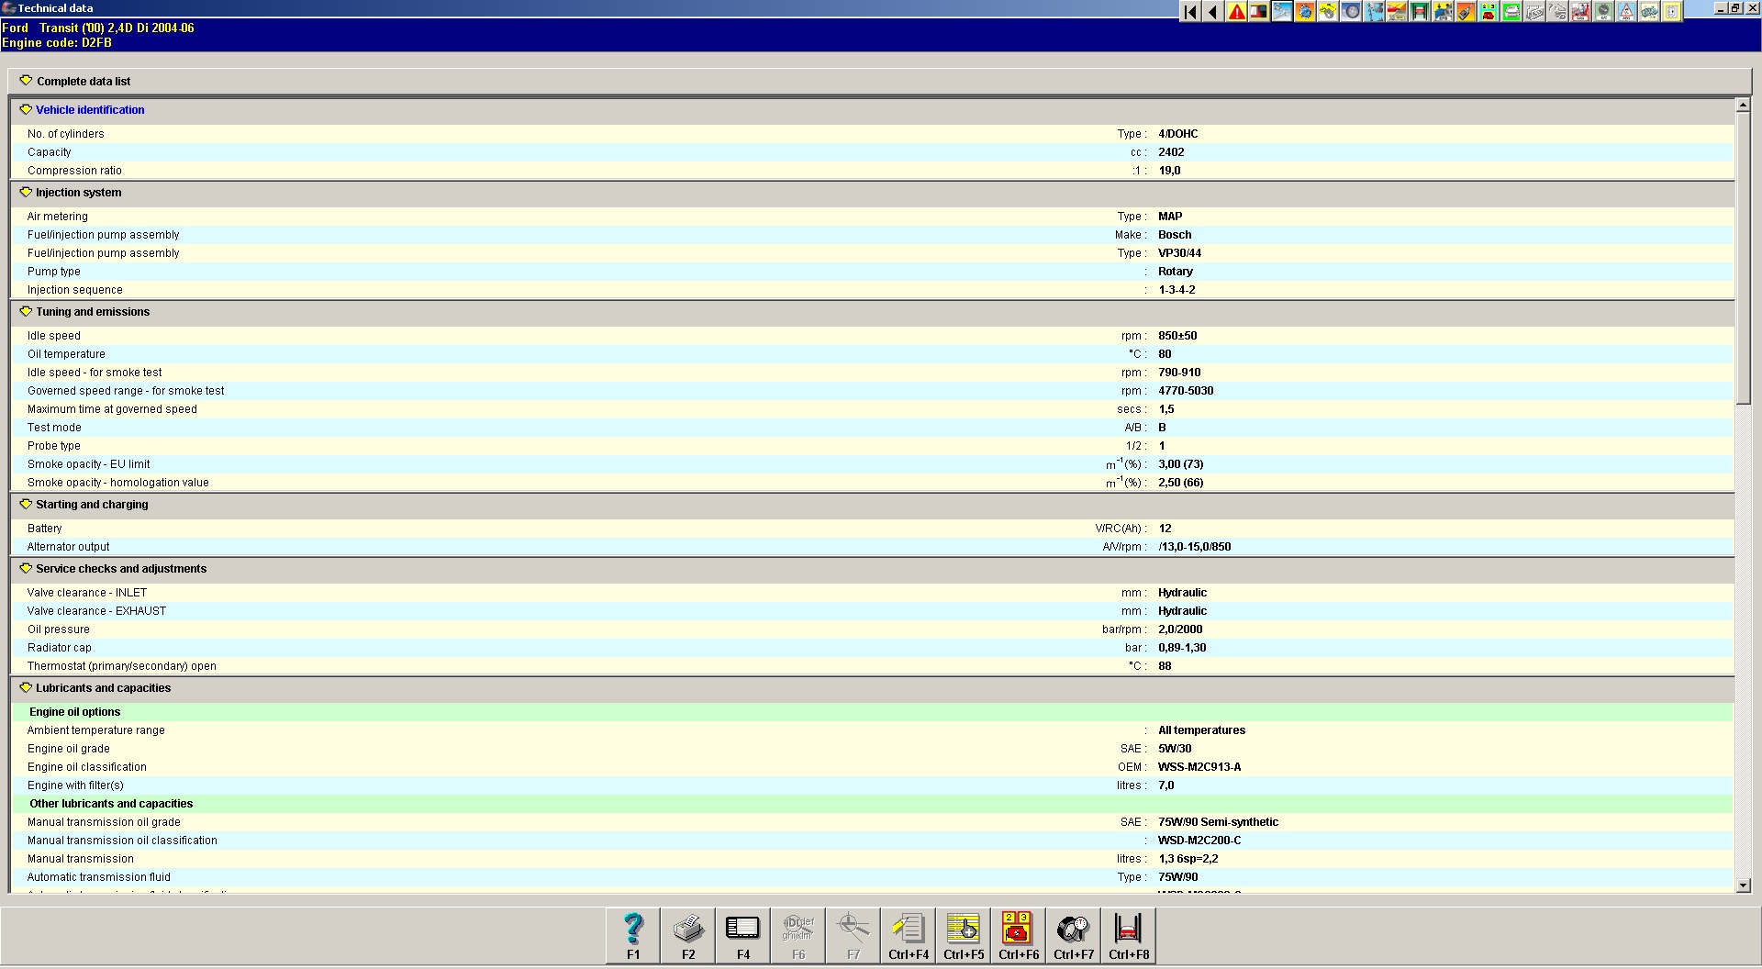Click the F1 help question mark button
The height and width of the screenshot is (969, 1762).
633,935
